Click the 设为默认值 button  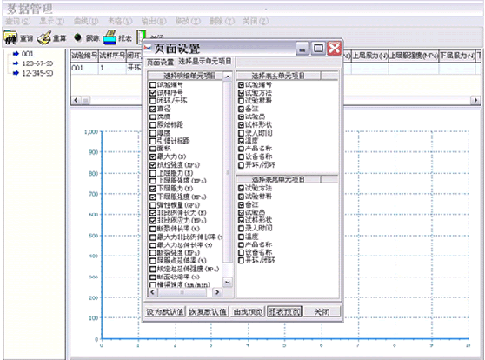(x=165, y=311)
